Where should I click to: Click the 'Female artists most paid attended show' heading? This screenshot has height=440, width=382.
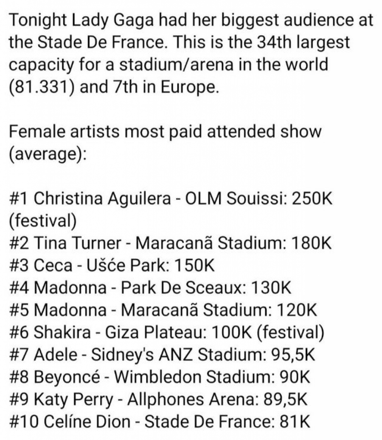[165, 131]
